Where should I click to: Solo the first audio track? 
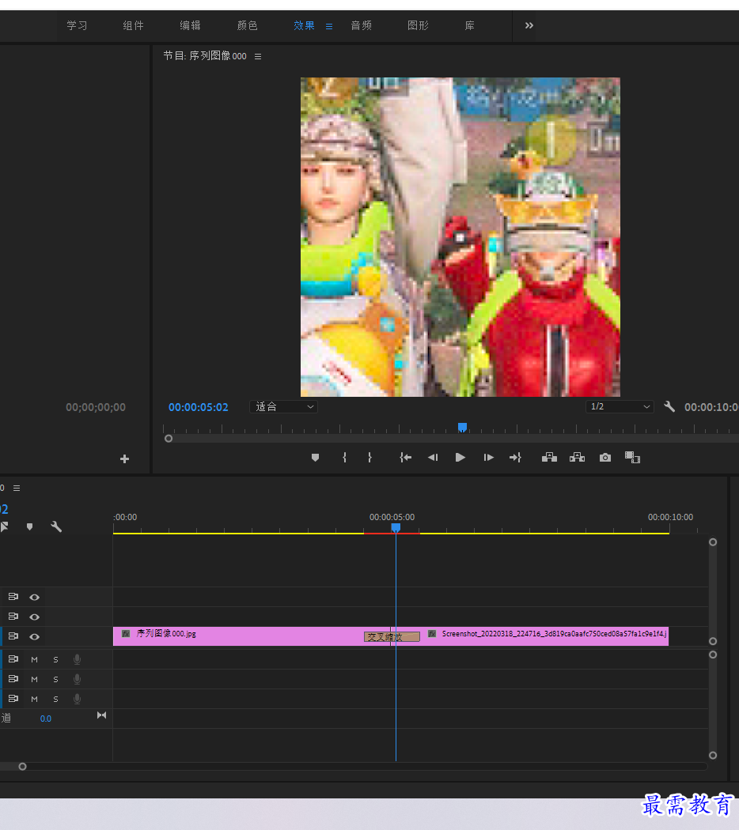coord(55,659)
